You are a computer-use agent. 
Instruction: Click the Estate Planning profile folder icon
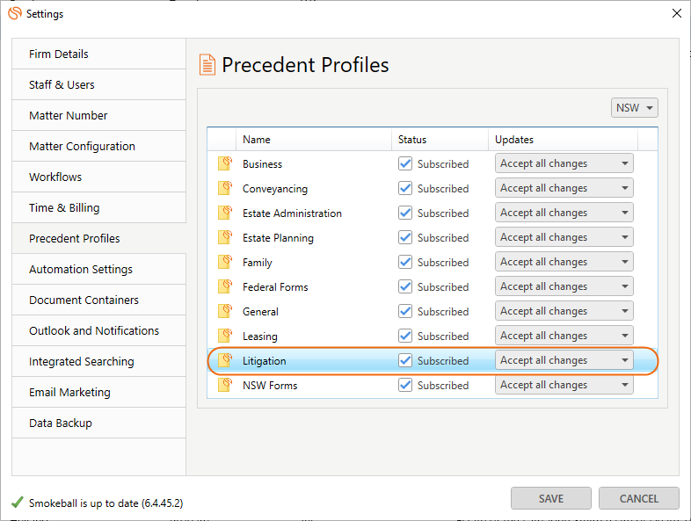225,237
